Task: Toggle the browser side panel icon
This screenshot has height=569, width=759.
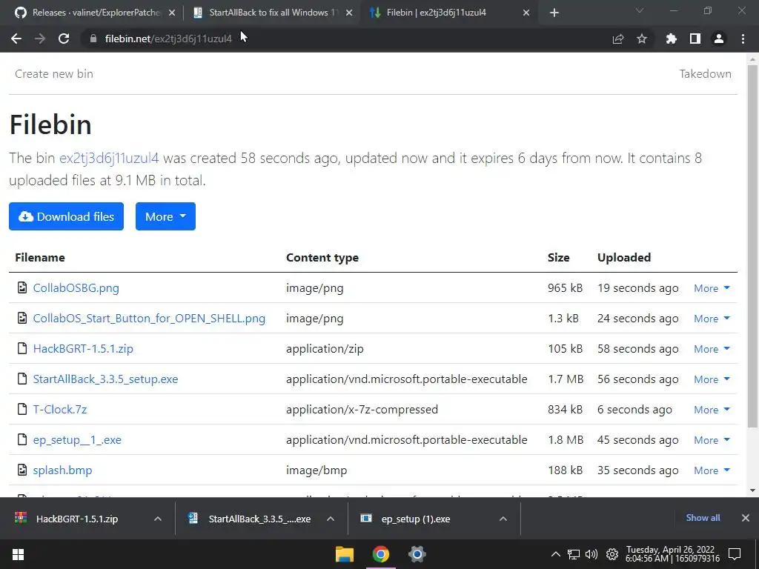Action: tap(695, 39)
